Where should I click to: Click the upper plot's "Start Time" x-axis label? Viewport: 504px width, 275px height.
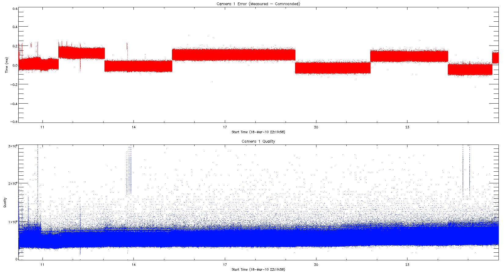coord(258,132)
